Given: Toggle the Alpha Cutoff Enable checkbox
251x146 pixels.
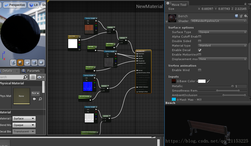Looking at the screenshot, I should click(x=200, y=37).
